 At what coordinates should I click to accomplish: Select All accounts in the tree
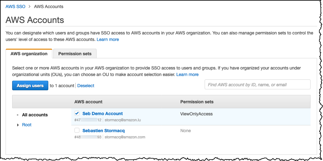point(35,115)
